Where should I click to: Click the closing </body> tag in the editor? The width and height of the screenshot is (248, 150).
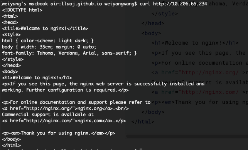pyautogui.click(x=153, y=112)
